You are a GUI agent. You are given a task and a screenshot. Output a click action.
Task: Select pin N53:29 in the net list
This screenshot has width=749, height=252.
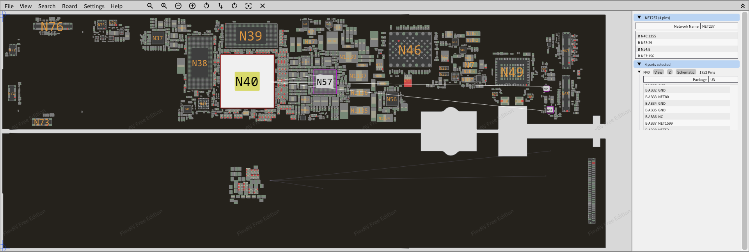(646, 43)
